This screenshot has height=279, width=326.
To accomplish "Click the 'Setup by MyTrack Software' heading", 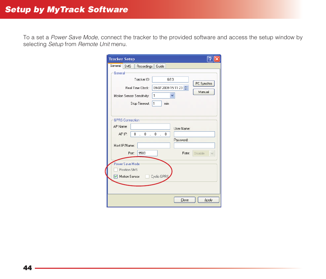I will [x=67, y=10].
